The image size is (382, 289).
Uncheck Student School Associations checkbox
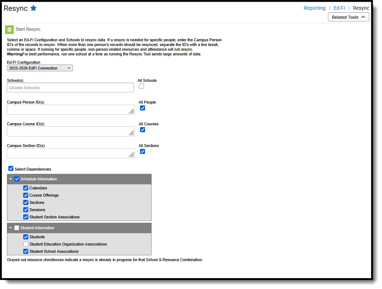pyautogui.click(x=26, y=251)
